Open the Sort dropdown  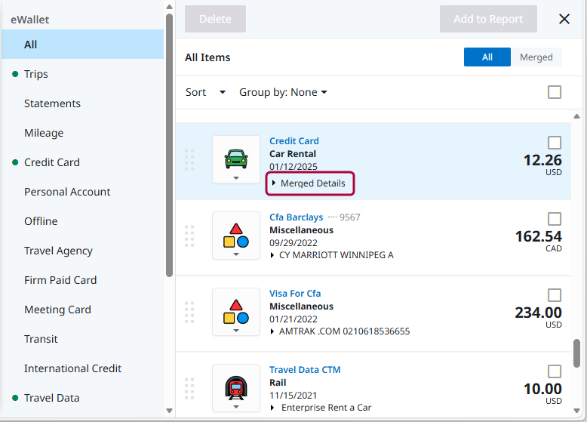[x=205, y=92]
